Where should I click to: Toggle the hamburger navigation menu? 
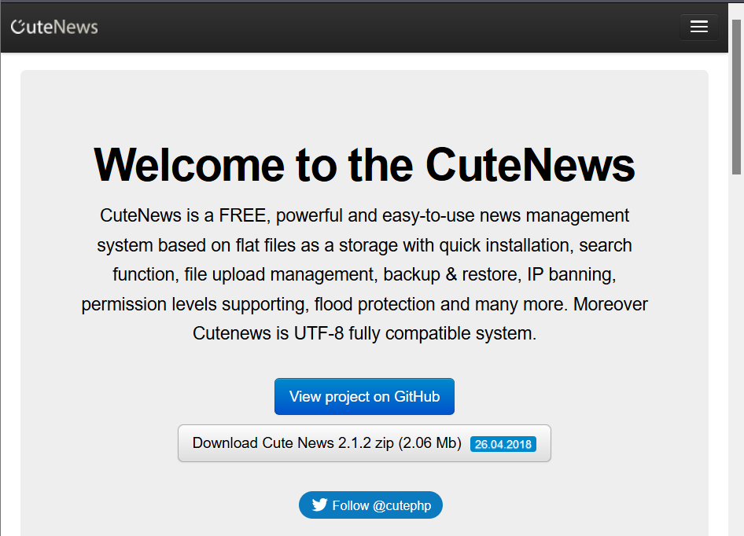point(699,27)
